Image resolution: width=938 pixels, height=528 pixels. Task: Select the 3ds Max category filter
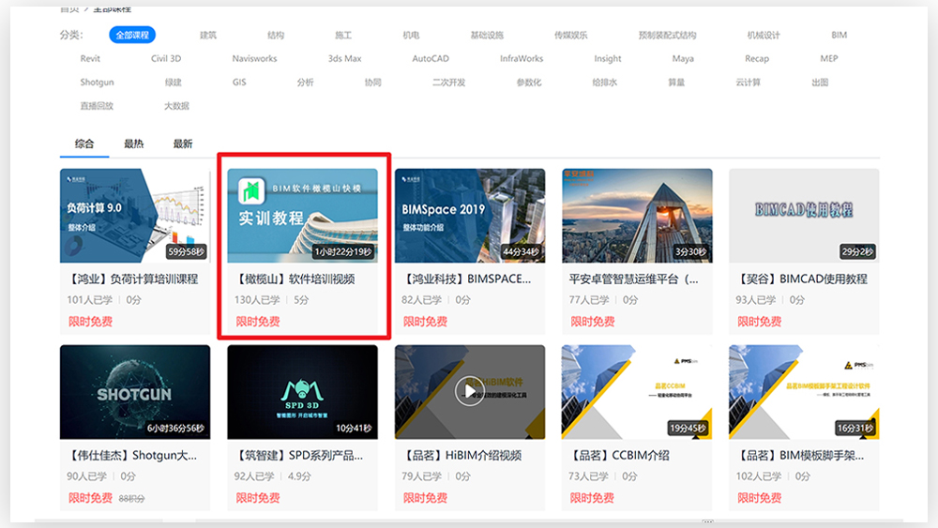pyautogui.click(x=344, y=58)
